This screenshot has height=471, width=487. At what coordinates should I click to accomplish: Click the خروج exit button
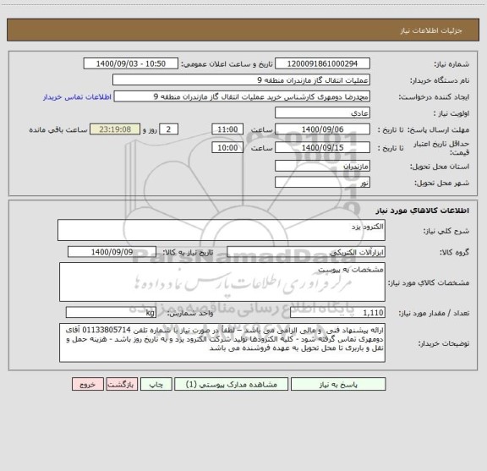[x=88, y=384]
